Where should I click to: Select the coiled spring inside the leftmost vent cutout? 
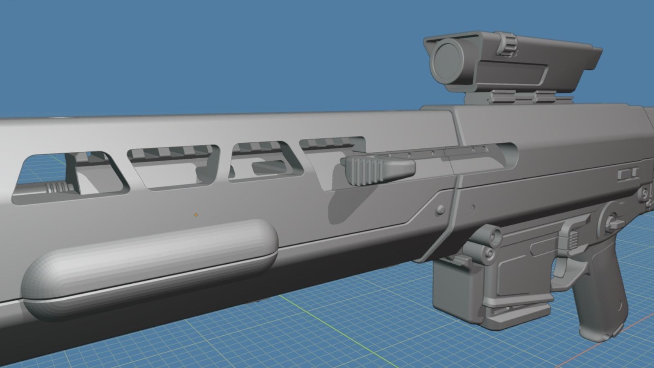[58, 188]
